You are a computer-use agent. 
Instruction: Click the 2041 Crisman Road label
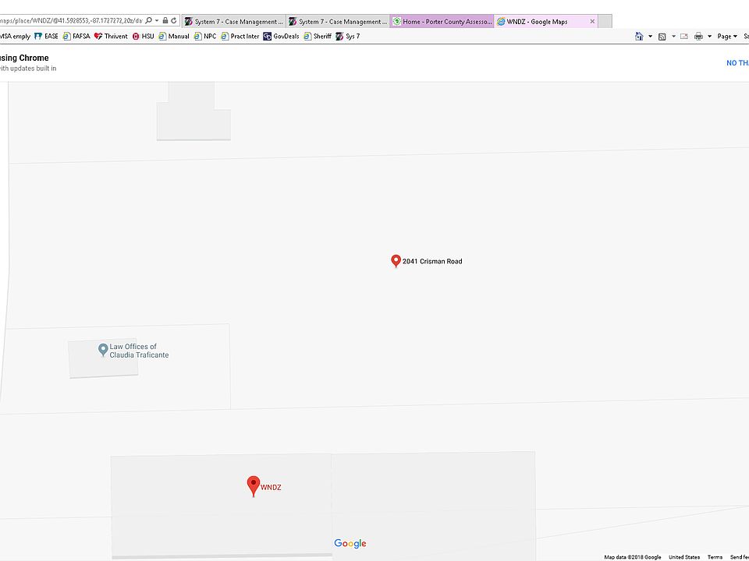click(432, 262)
